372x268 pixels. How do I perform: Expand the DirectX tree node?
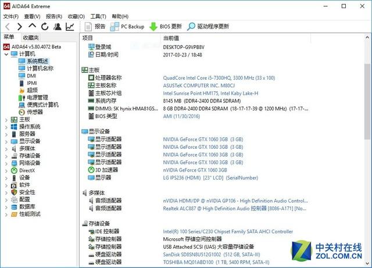click(6, 171)
